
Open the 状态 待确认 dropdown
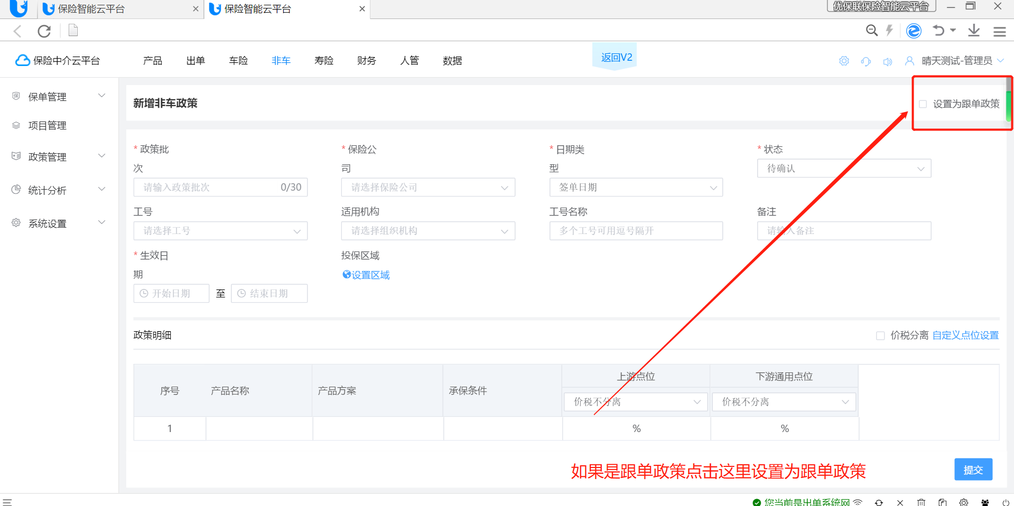844,168
